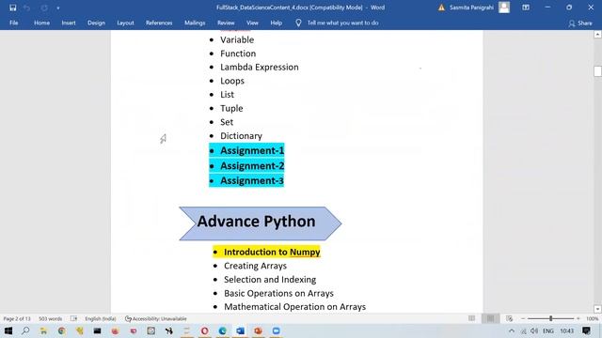Screen dimensions: 602x338
Task: Click the Word icon in taskbar
Action: 241,330
